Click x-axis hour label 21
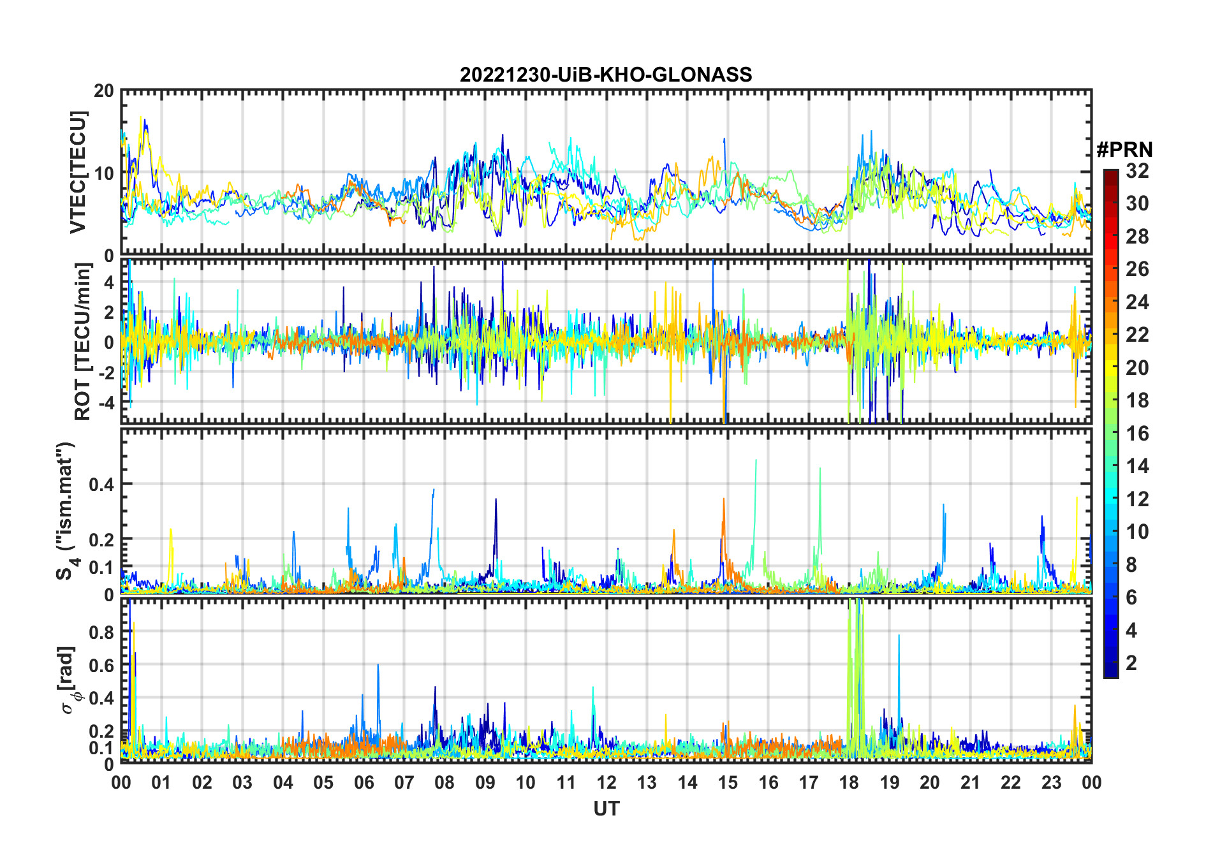 point(971,782)
